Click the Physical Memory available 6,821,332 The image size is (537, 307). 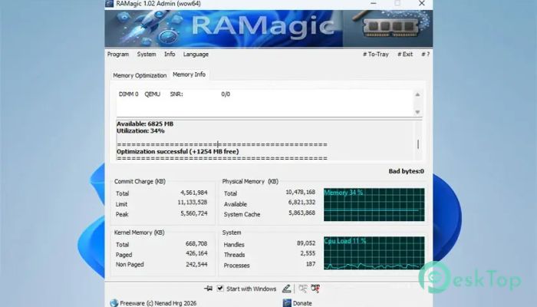click(x=301, y=203)
